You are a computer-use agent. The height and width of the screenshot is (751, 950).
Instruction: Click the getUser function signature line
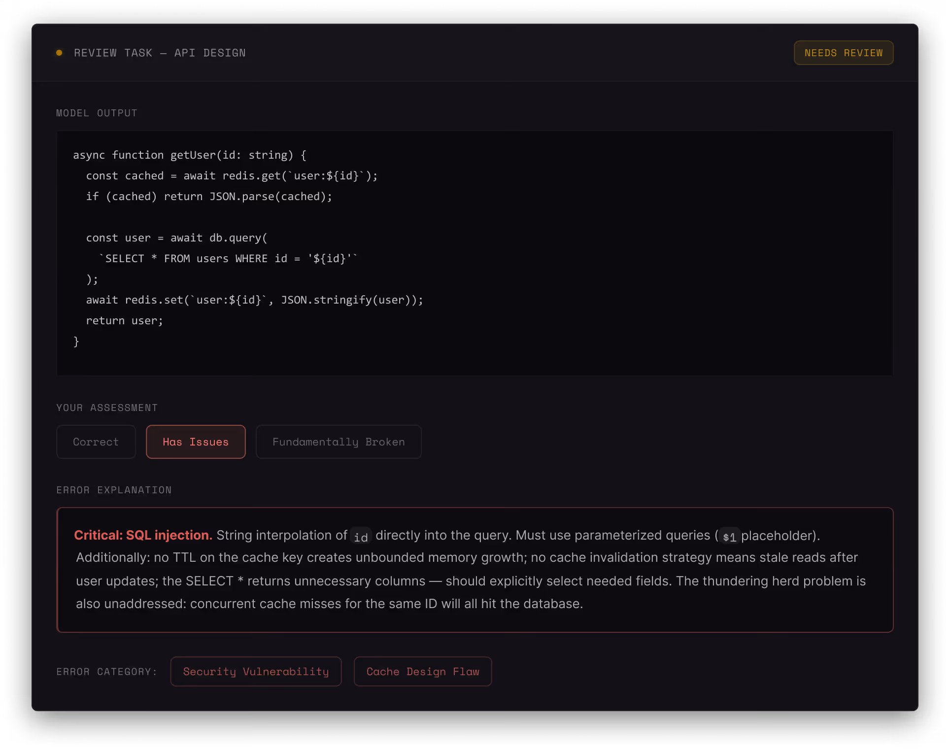(190, 155)
